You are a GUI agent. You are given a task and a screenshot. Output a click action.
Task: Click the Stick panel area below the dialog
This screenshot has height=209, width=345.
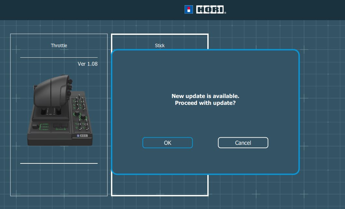159,186
